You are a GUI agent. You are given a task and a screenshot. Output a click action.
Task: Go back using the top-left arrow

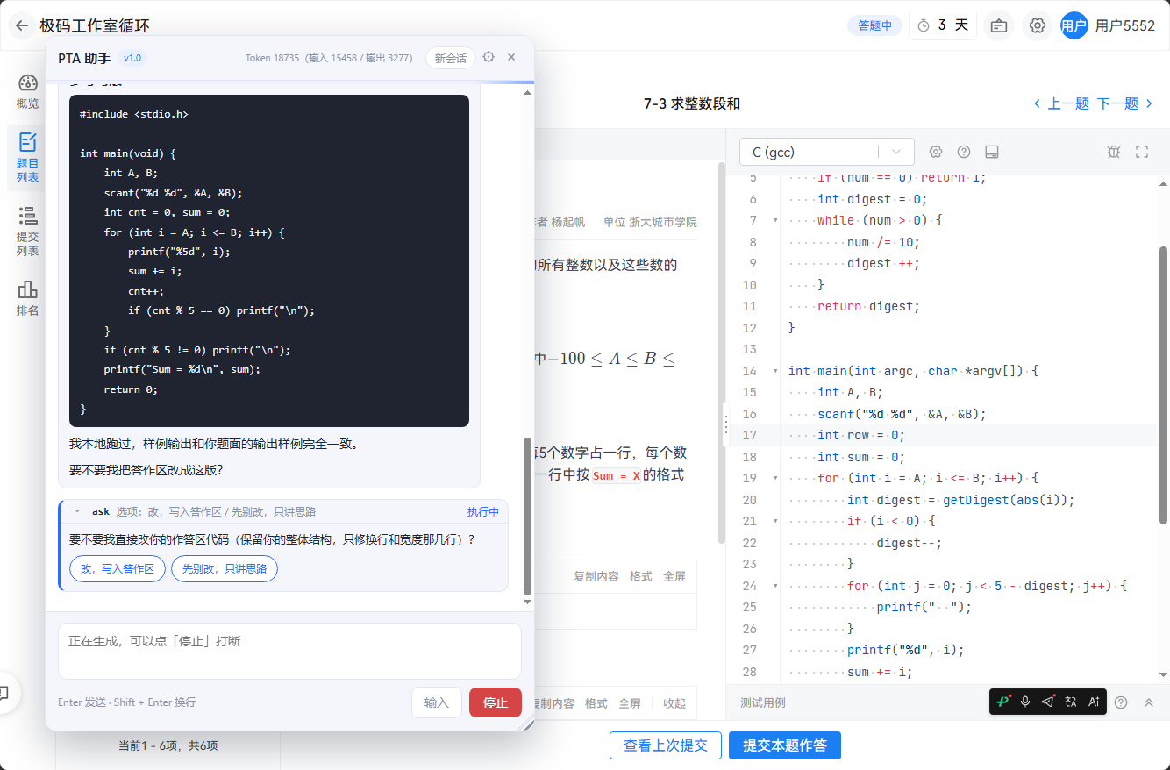pos(22,25)
